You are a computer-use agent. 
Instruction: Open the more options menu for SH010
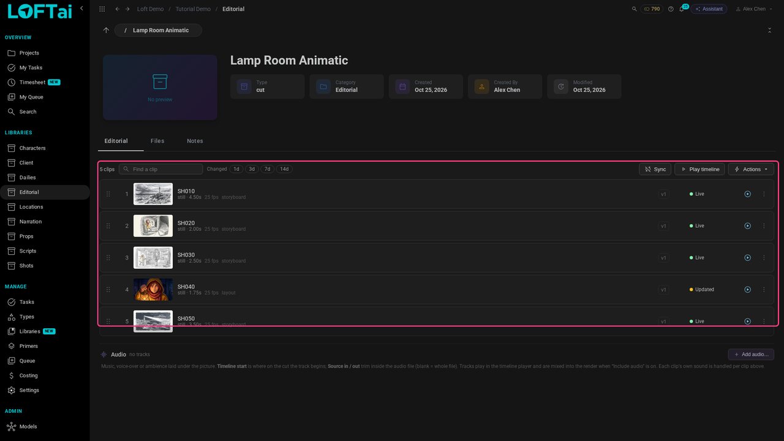(764, 194)
